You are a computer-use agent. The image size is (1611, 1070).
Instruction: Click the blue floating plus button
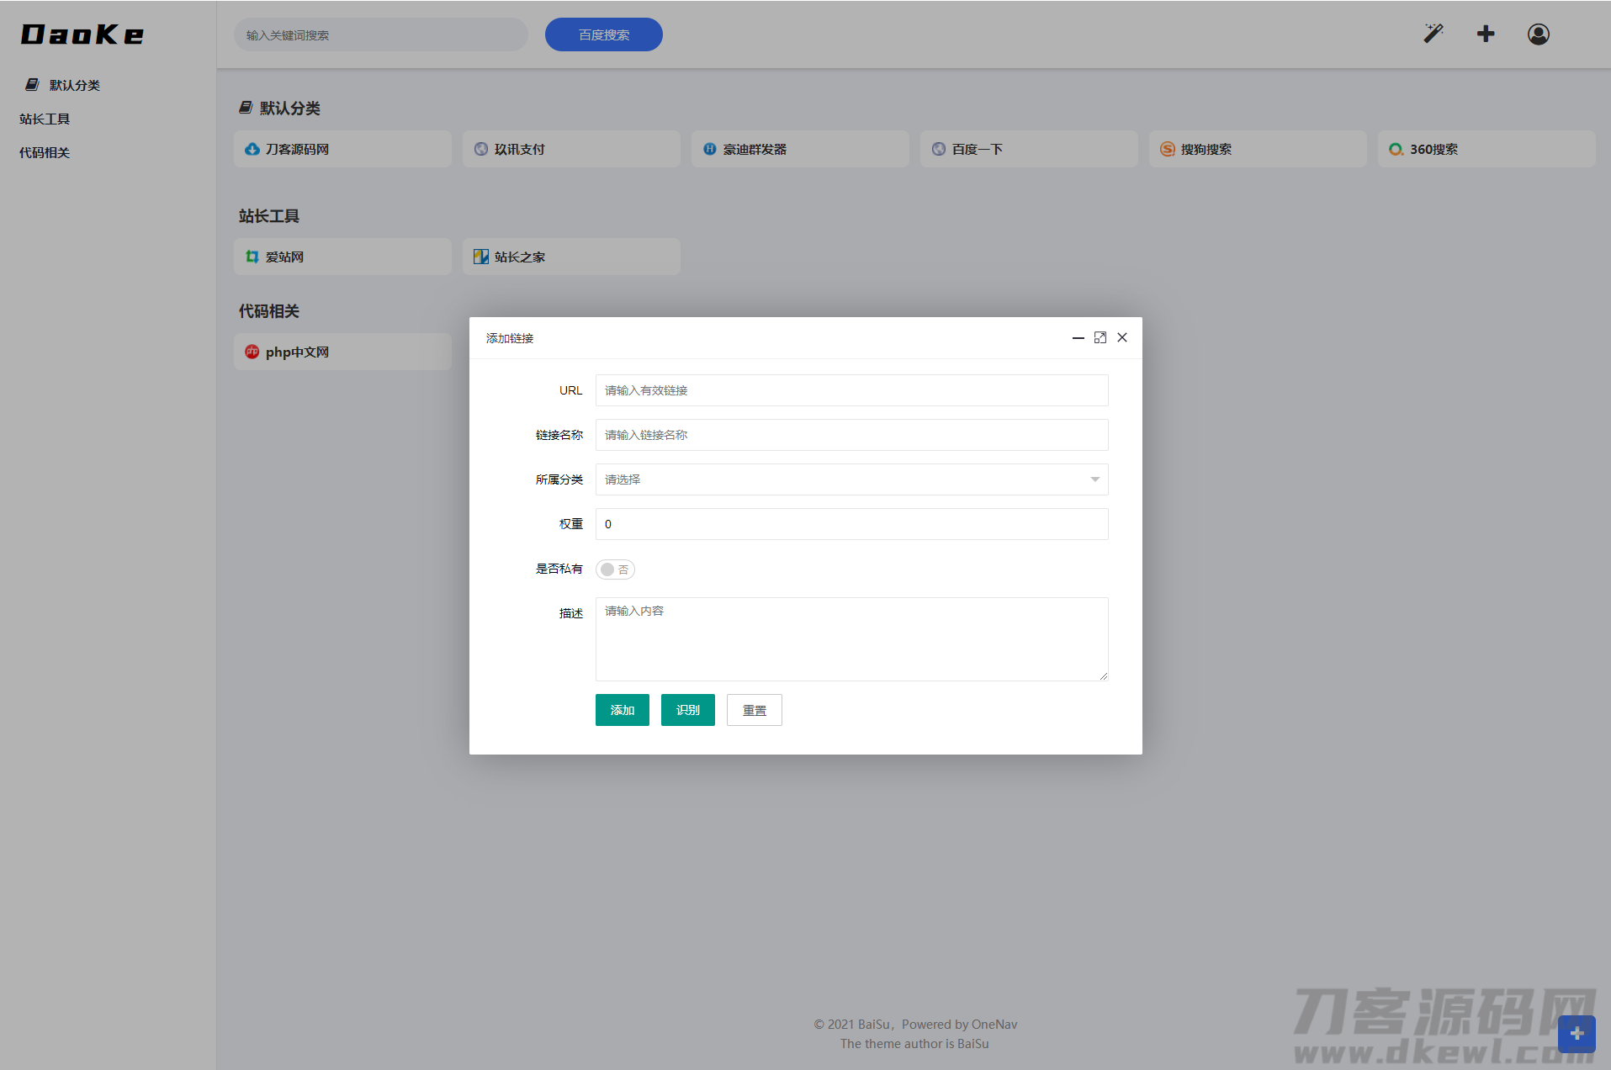1576,1034
